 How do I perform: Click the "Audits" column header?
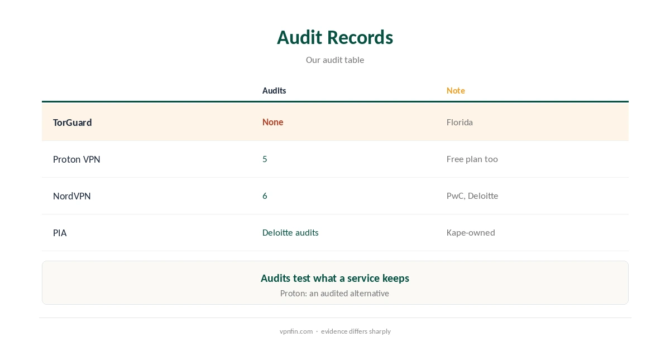pos(274,90)
